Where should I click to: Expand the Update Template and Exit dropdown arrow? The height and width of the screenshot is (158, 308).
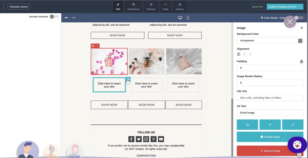coord(300,7)
